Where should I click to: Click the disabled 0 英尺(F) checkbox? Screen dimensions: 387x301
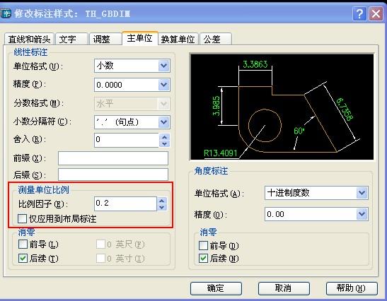click(100, 244)
